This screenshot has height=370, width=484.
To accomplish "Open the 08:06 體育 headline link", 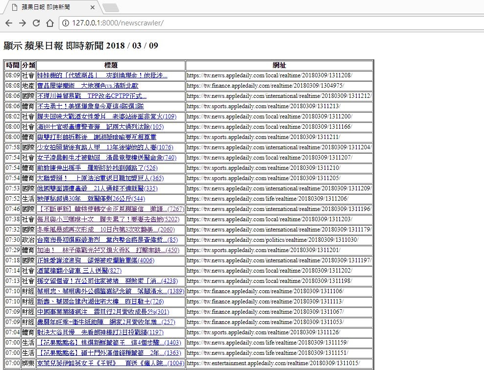I will pyautogui.click(x=91, y=106).
